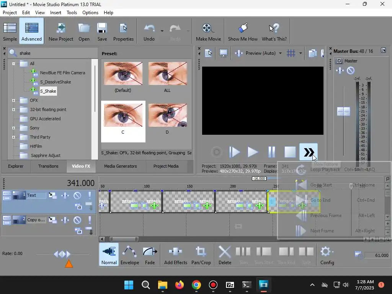Pause the preview playback
The image size is (392, 294).
click(271, 152)
